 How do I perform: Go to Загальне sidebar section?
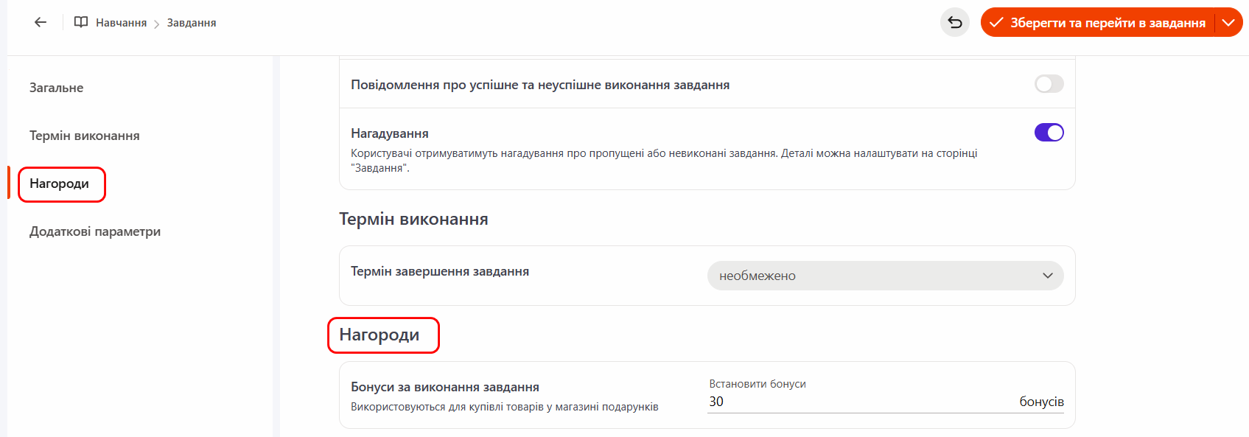(x=57, y=88)
